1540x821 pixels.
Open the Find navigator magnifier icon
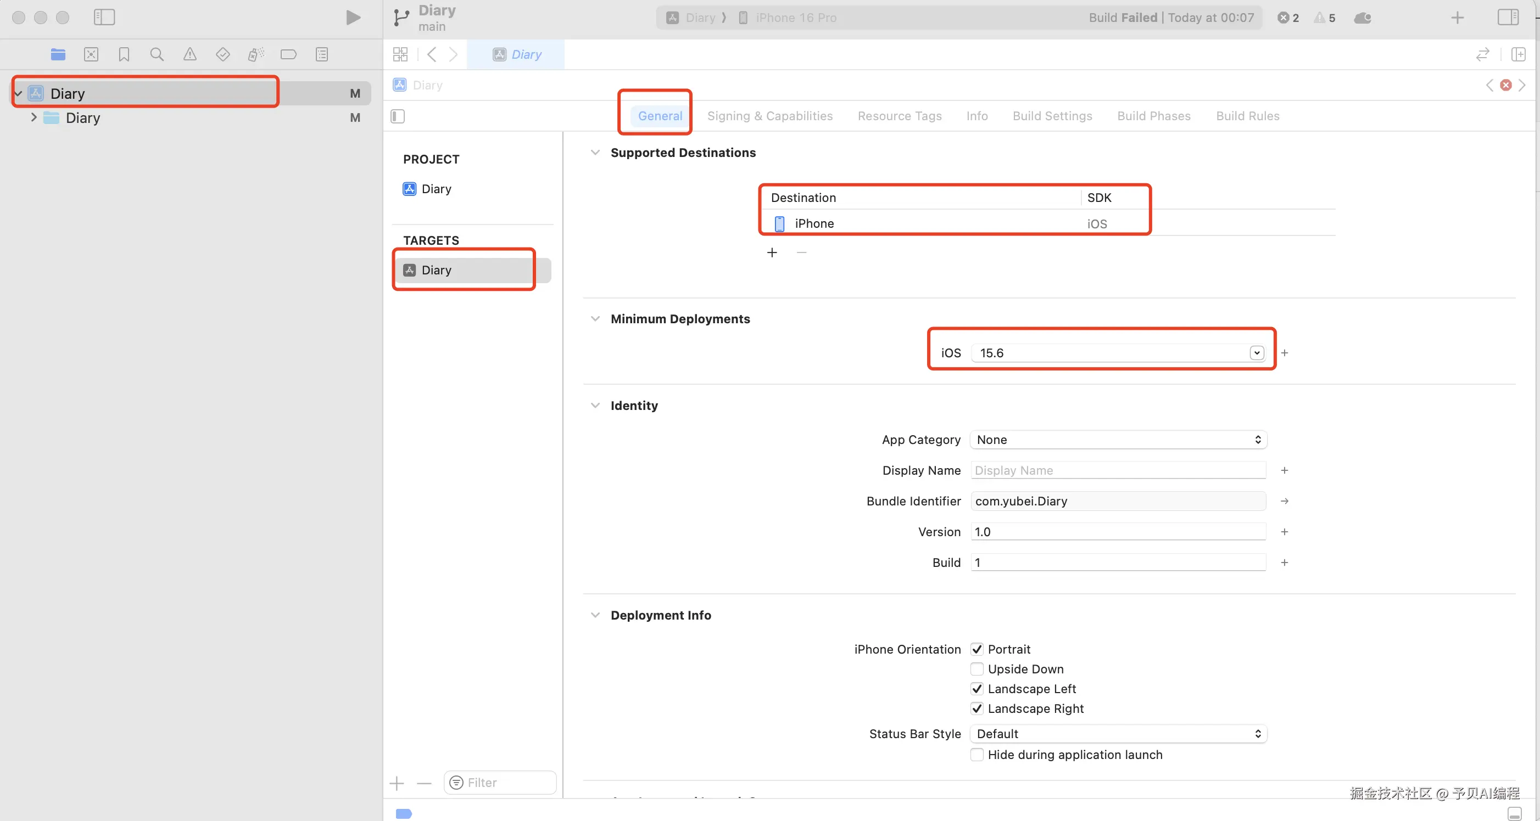coord(157,54)
